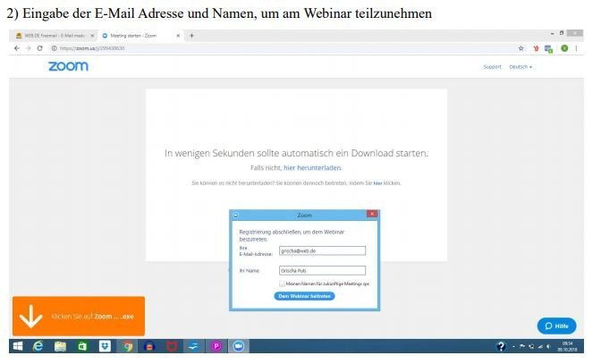Click the E-Mail-Adresse field in Zoom dialog
This screenshot has width=601, height=364.
322,251
